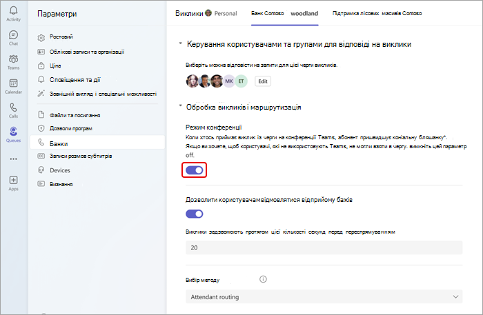Show more apps ellipsis icon
This screenshot has height=315, width=483.
[x=13, y=159]
